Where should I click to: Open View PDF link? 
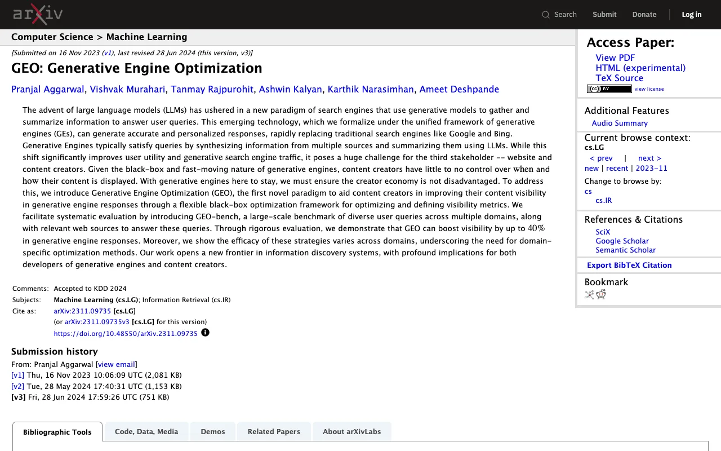615,58
